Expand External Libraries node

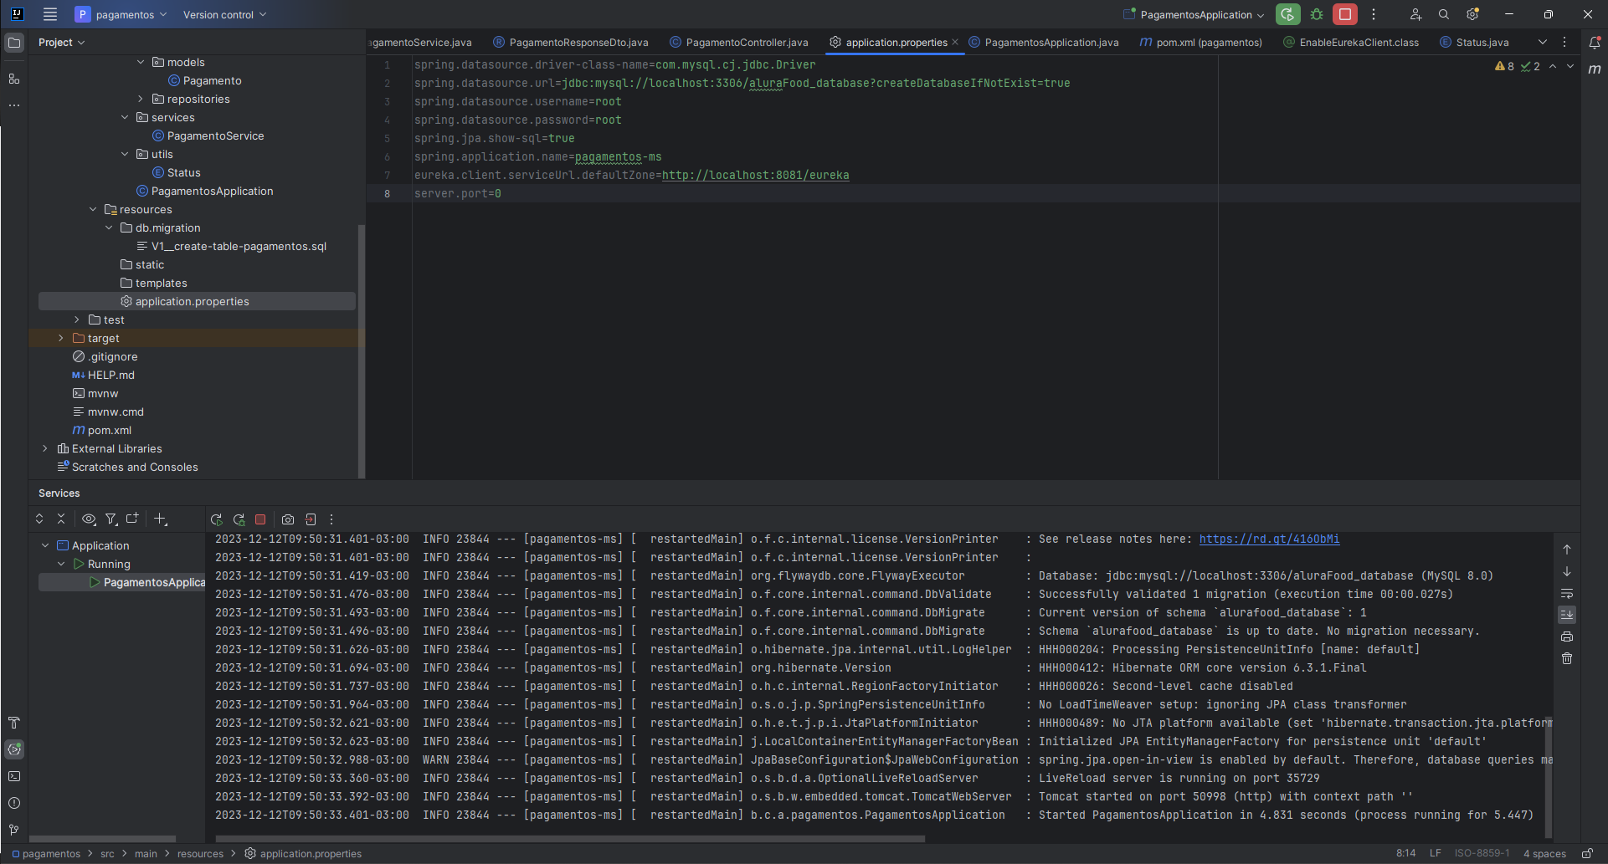[45, 448]
